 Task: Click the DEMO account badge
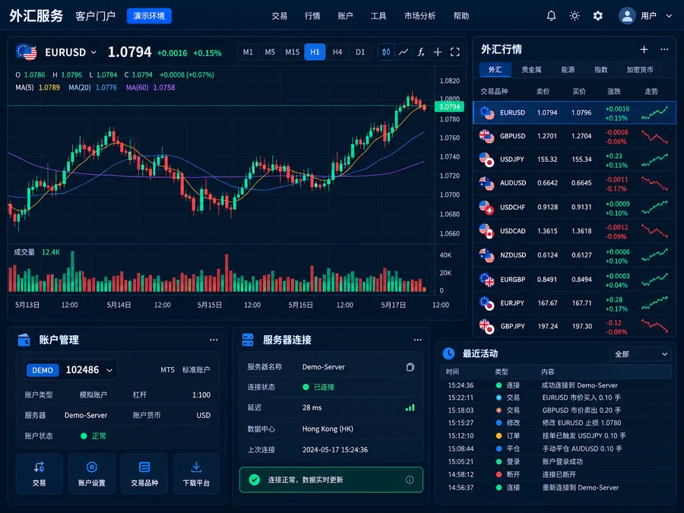point(43,370)
